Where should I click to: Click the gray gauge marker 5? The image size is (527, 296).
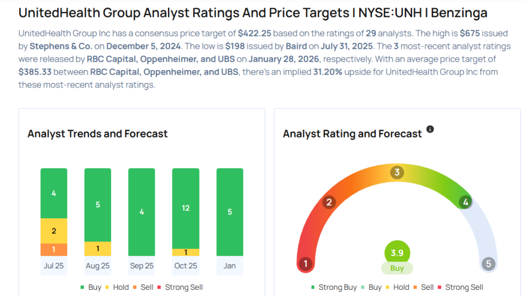tap(488, 265)
